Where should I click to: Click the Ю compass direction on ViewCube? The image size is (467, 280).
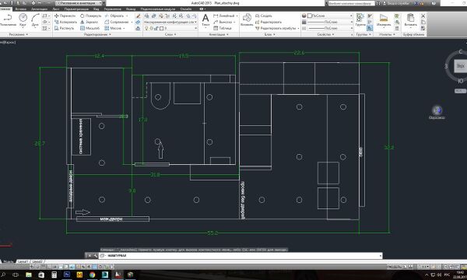(x=461, y=81)
